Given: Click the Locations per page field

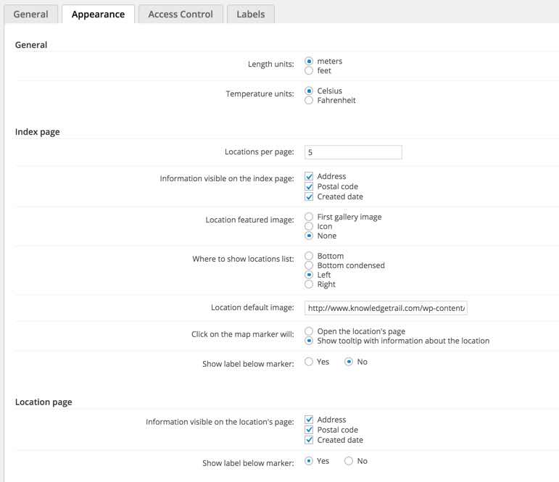Looking at the screenshot, I should click(353, 152).
